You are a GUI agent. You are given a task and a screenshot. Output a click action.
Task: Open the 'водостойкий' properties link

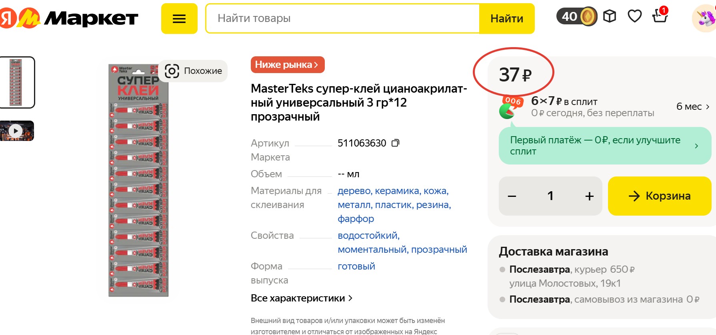(368, 236)
